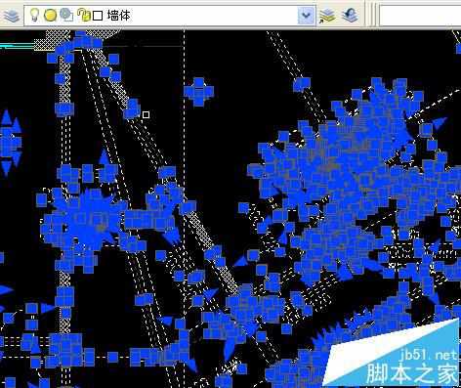Click the hollow white grip square in drawing

pyautogui.click(x=146, y=114)
